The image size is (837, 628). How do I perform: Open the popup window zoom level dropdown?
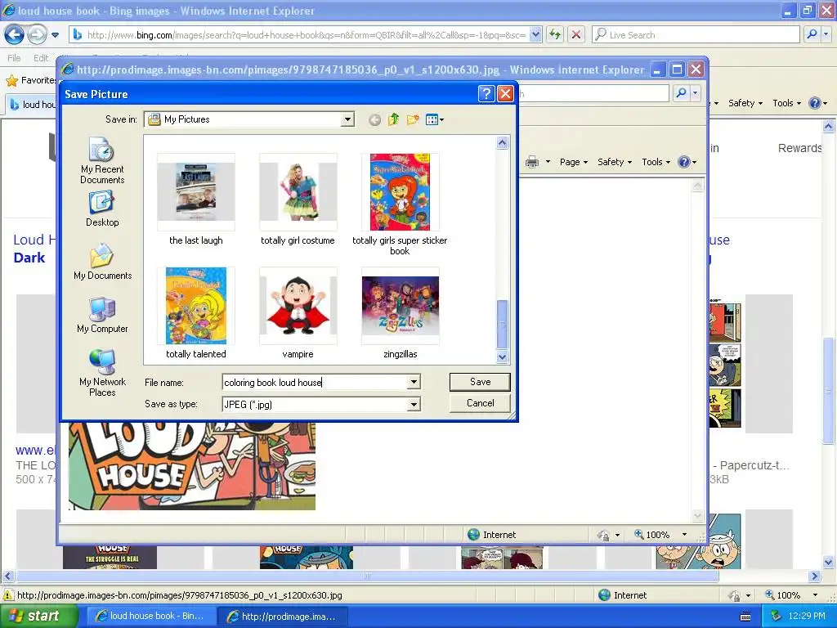click(684, 535)
